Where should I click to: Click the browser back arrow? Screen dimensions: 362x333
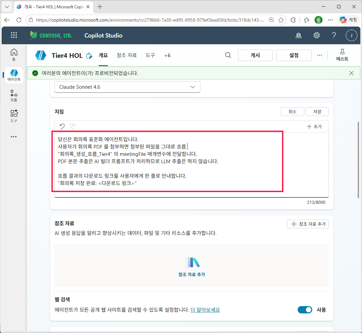(7, 20)
